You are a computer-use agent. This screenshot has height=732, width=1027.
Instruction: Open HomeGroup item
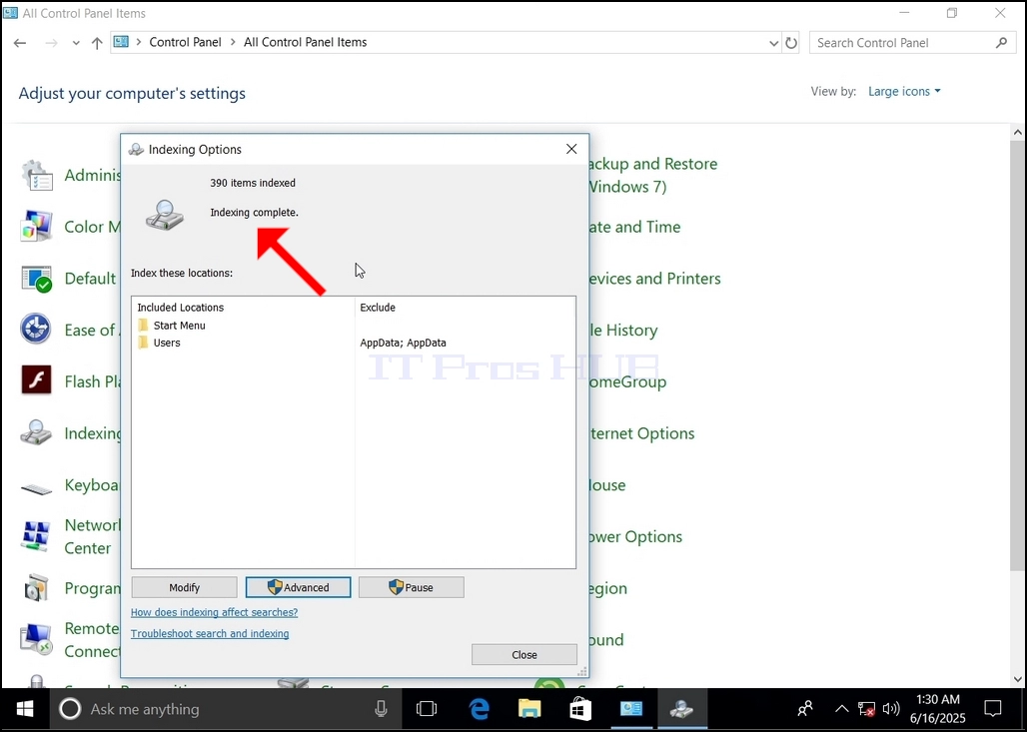(627, 381)
